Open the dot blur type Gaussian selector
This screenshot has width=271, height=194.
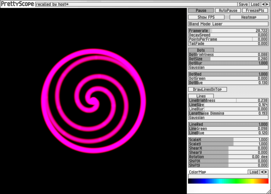[228, 68]
